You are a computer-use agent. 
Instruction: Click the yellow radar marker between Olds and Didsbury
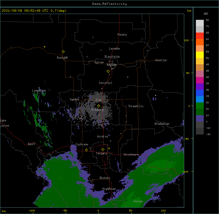99,106
